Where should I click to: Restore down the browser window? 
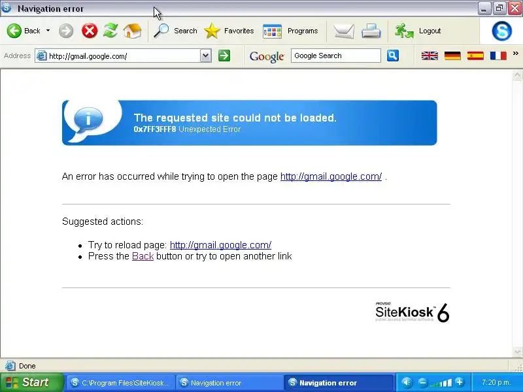click(x=499, y=8)
